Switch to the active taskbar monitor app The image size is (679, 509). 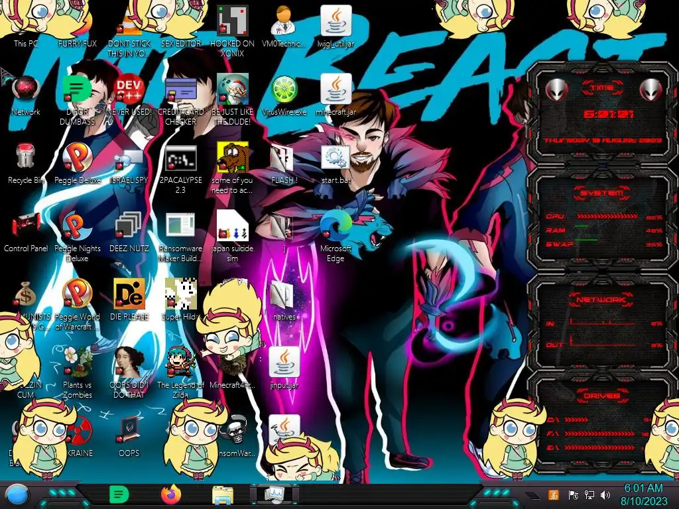(x=274, y=494)
